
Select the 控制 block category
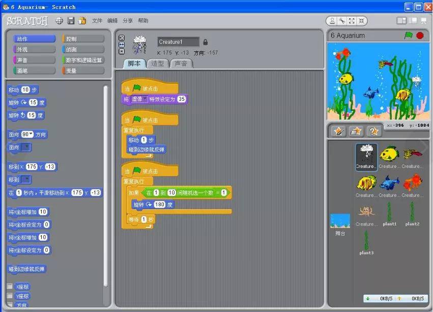tap(83, 39)
